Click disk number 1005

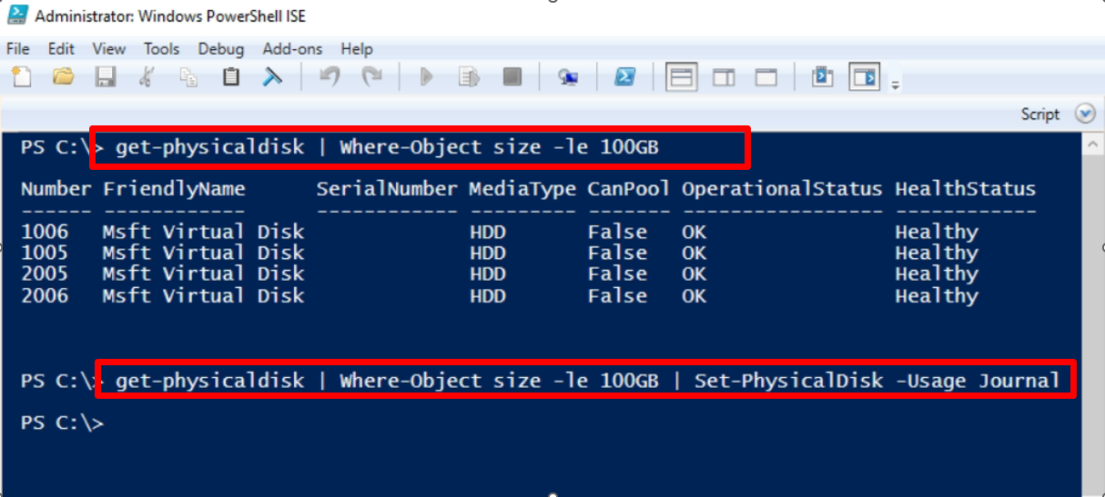tap(44, 253)
